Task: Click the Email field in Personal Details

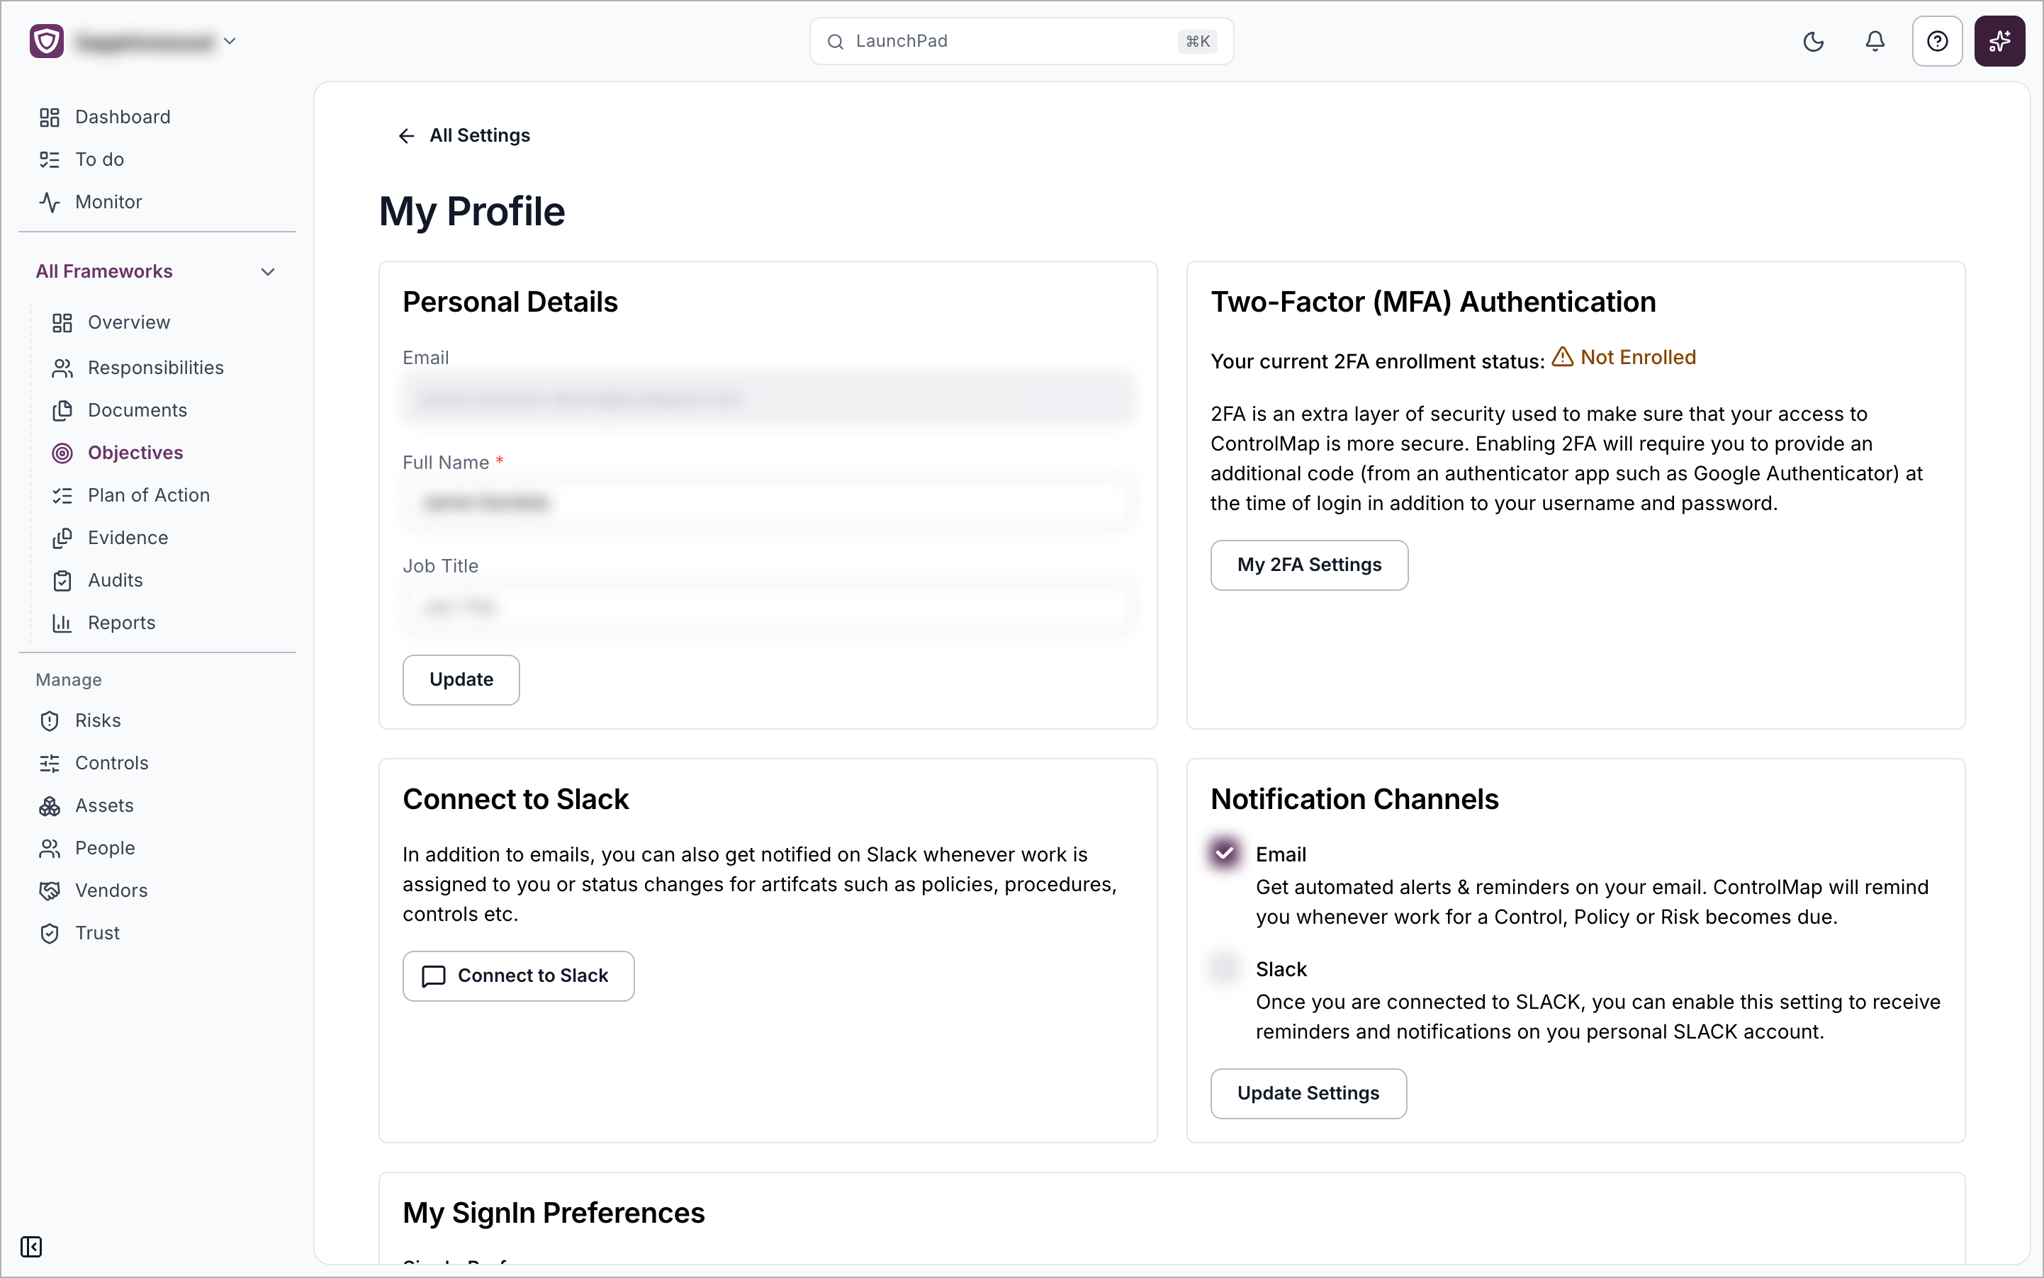Action: (768, 399)
